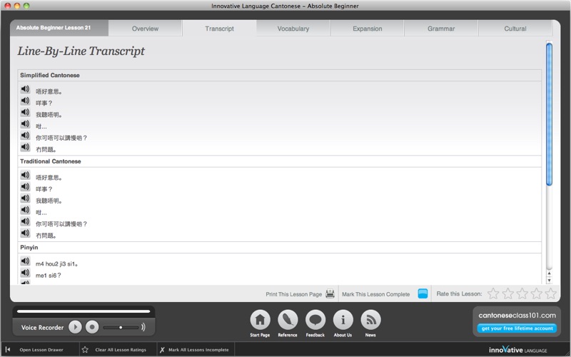Click Traditional text 你可唔可以講慢啲？

pyautogui.click(x=61, y=224)
